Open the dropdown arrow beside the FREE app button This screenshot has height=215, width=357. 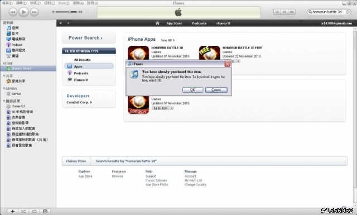[x=238, y=61]
